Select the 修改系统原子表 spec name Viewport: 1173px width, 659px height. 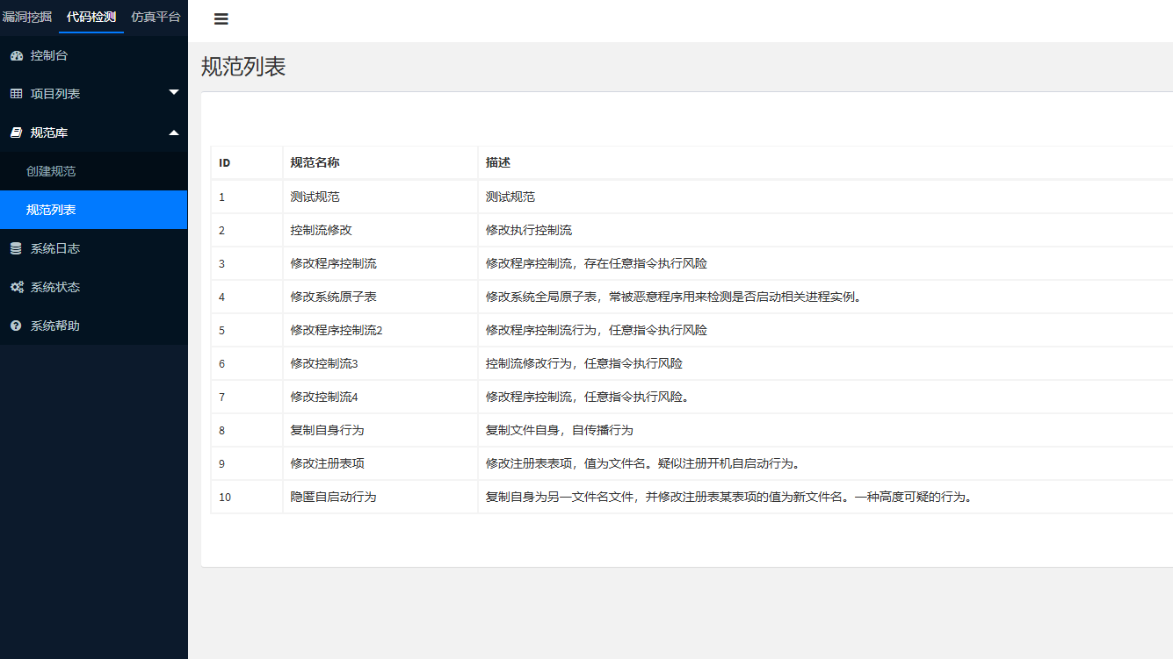(x=334, y=297)
